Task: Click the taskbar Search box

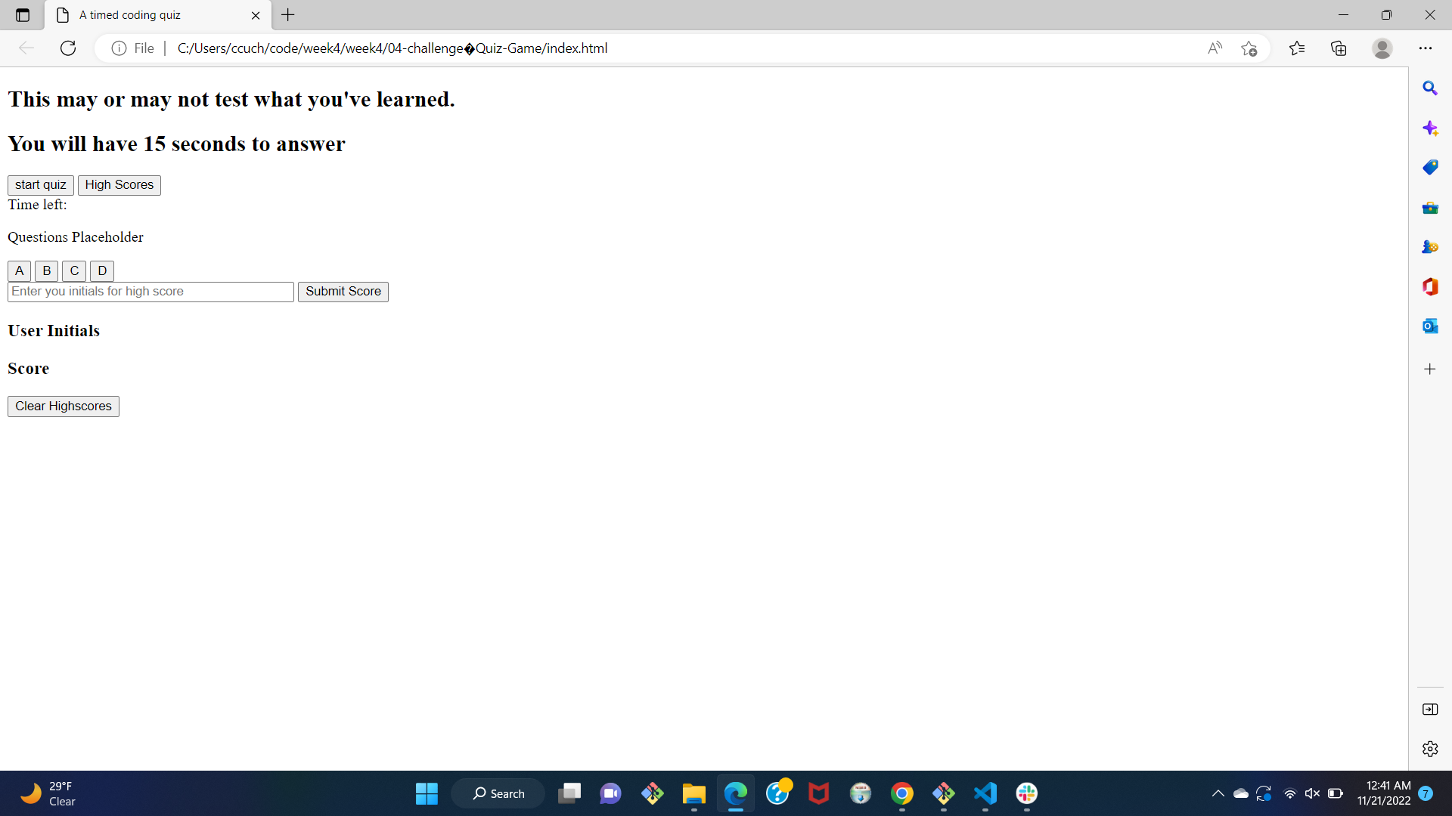Action: point(498,793)
